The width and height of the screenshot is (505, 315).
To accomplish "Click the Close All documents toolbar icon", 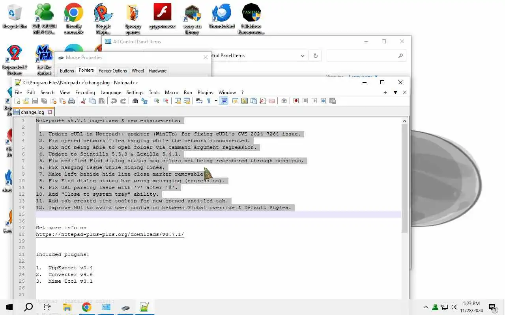I will tap(62, 101).
